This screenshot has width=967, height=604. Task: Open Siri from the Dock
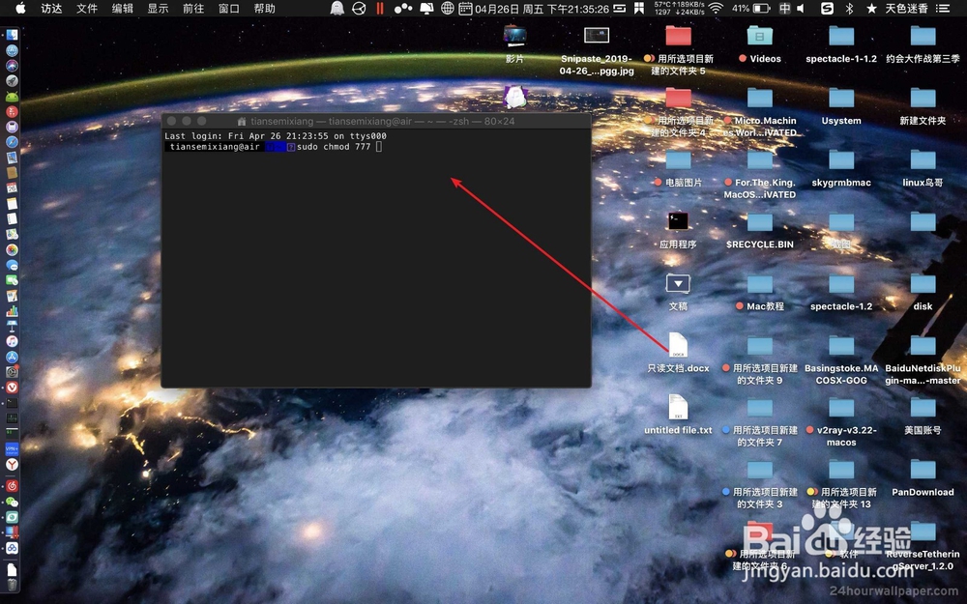coord(12,66)
